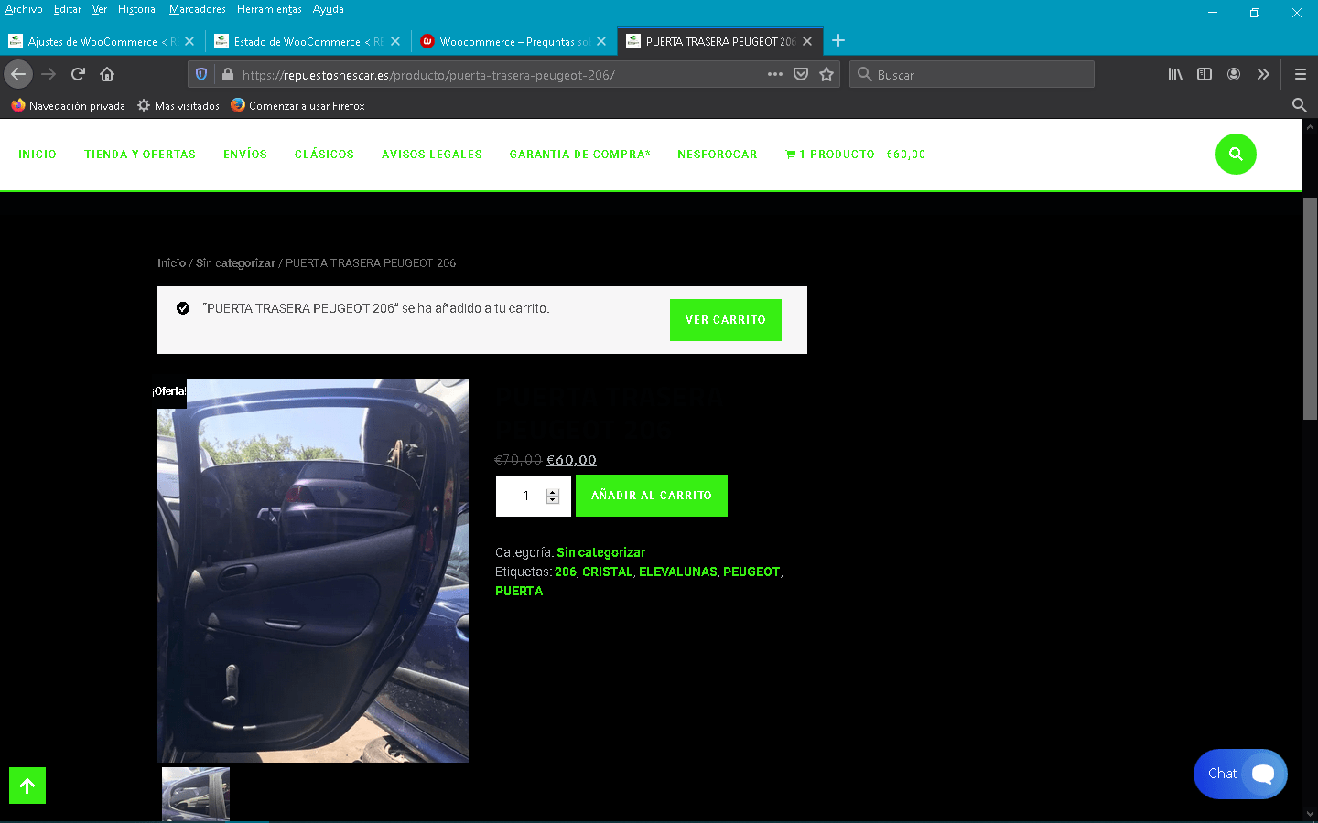
Task: Open ENVÍOS page
Action: [245, 155]
